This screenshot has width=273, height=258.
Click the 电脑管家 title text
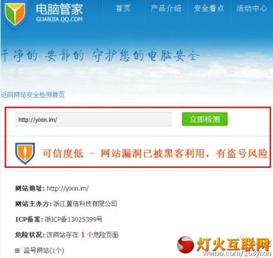(60, 9)
